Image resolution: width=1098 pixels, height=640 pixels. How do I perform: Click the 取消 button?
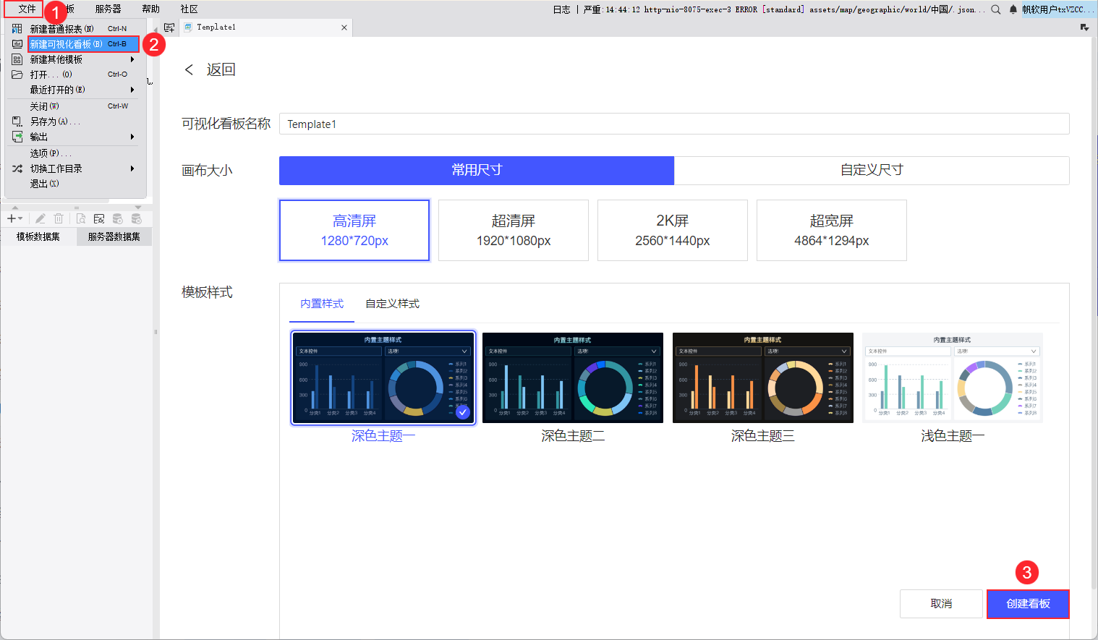940,604
